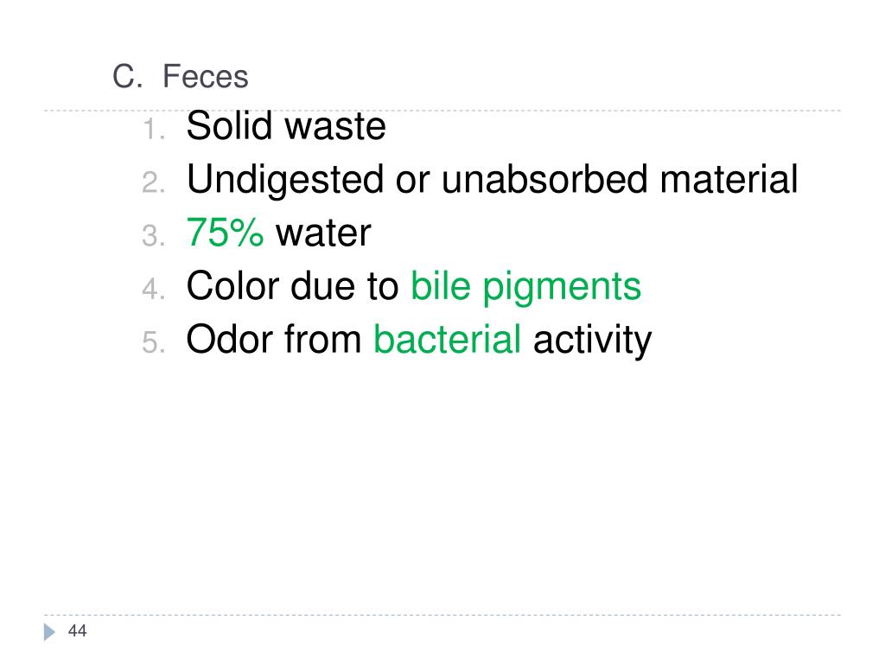
Task: Click the word "activity" in item five
Action: coord(592,341)
